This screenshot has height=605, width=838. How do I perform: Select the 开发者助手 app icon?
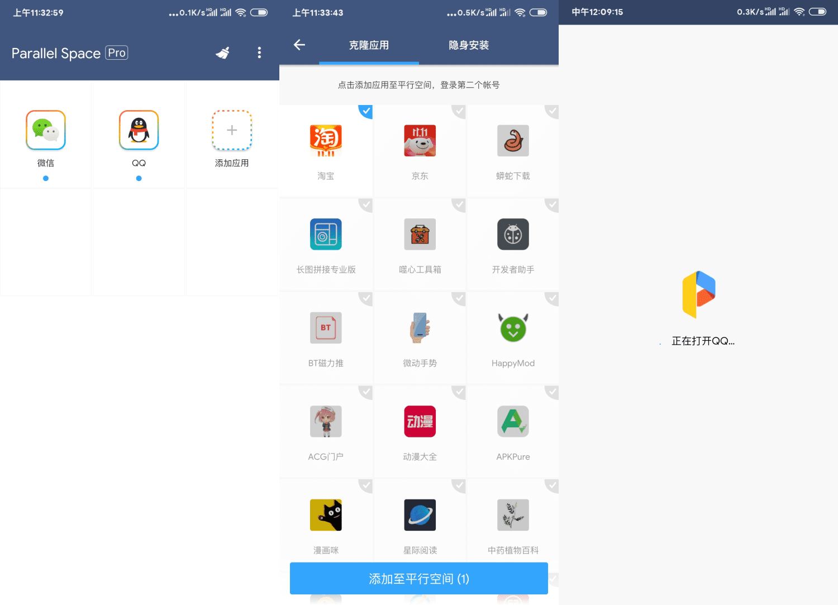(512, 235)
